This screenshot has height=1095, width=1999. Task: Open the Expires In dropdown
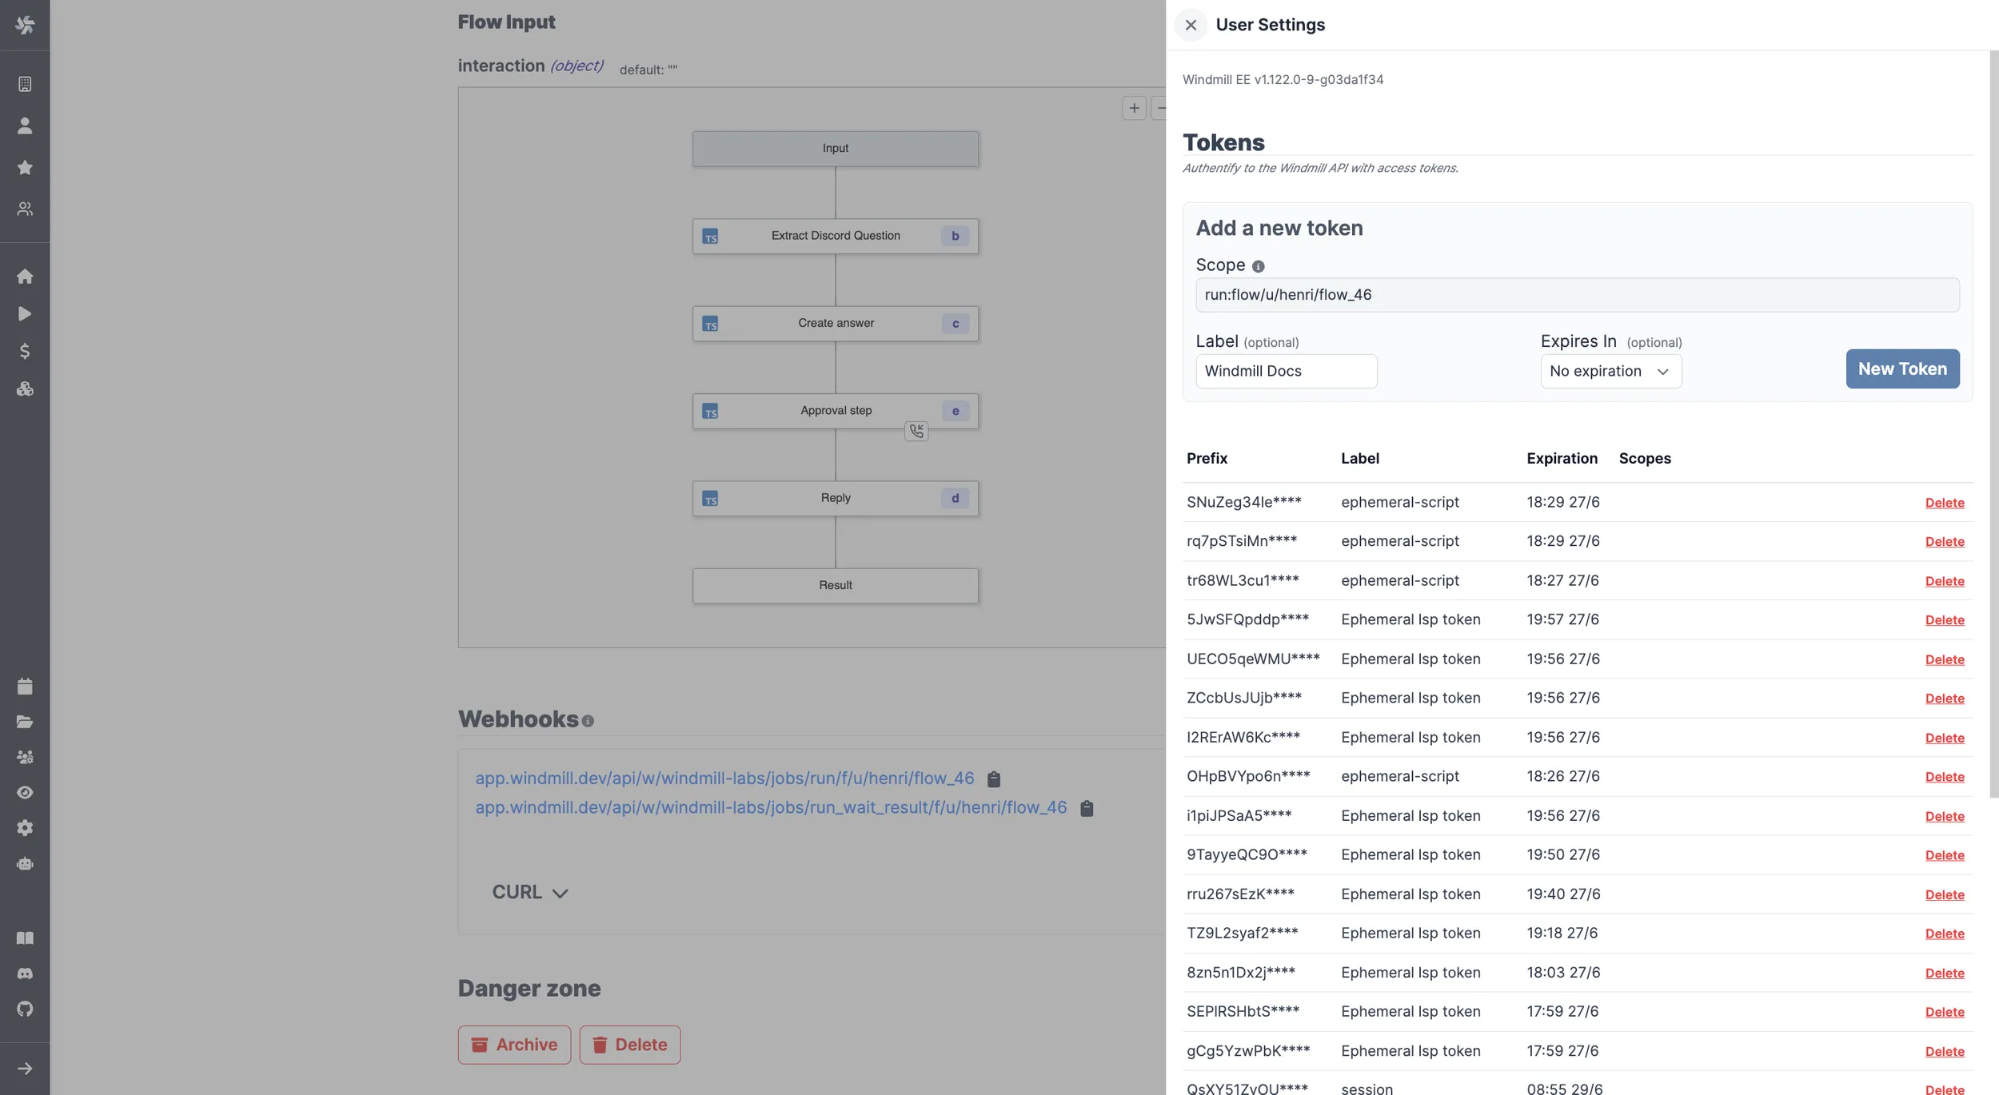point(1610,371)
